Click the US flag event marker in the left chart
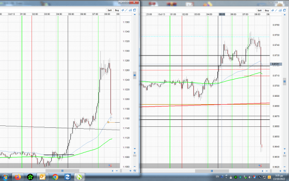Viewport: 289px width, 181px height. 110,166
